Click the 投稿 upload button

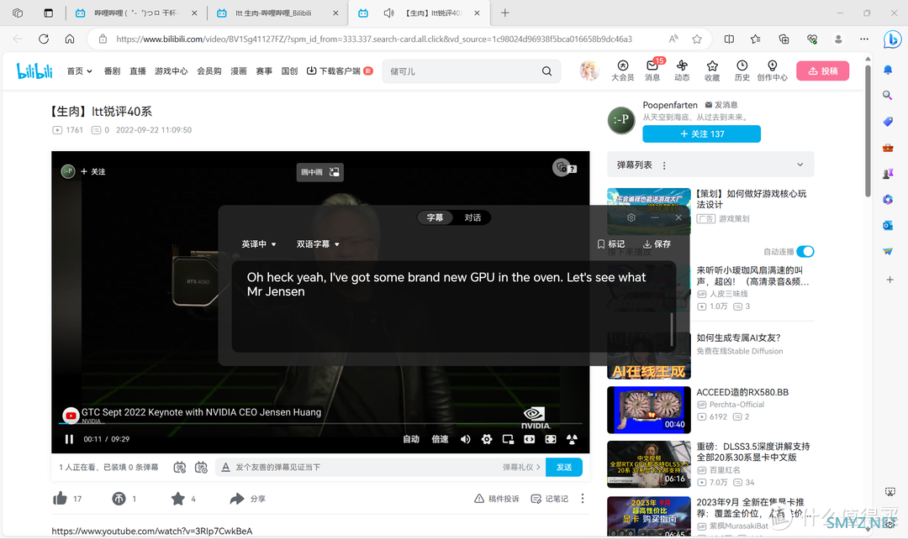(x=822, y=71)
